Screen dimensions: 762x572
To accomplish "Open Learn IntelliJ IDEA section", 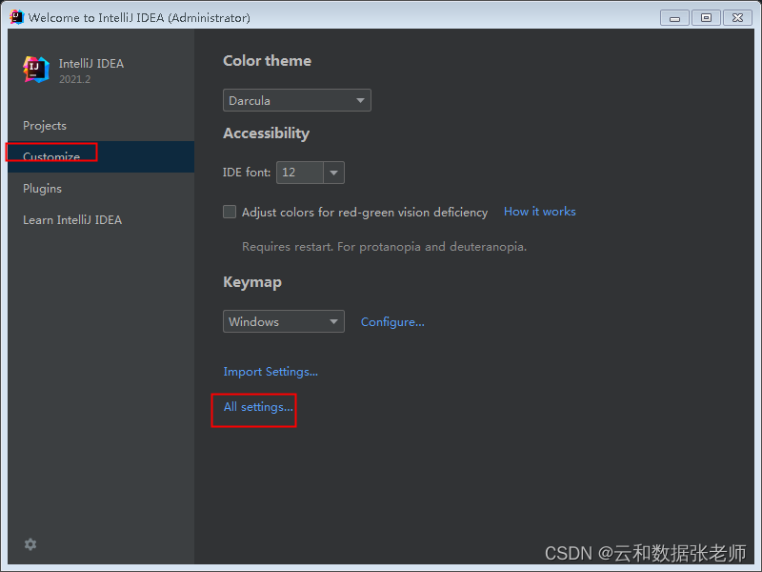I will (101, 220).
